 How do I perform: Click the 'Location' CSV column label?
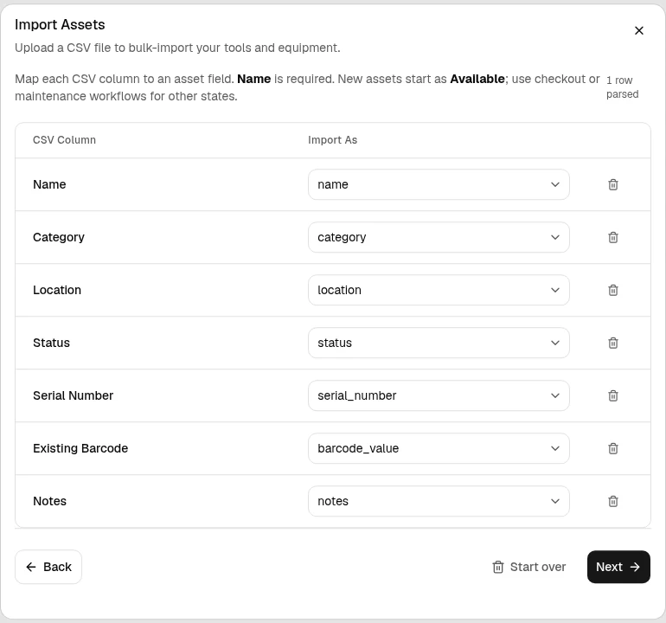57,290
